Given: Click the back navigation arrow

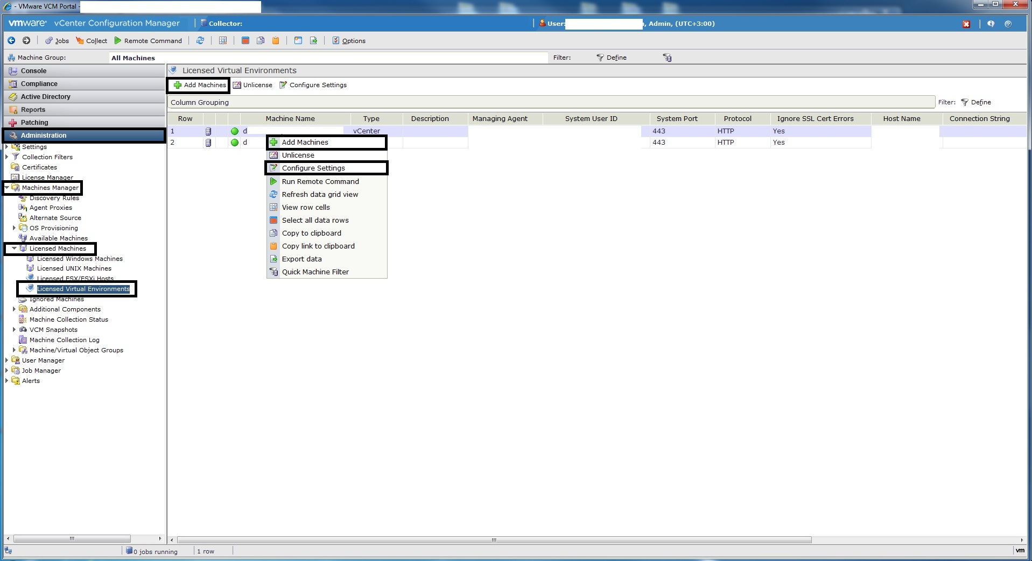Looking at the screenshot, I should (11, 41).
